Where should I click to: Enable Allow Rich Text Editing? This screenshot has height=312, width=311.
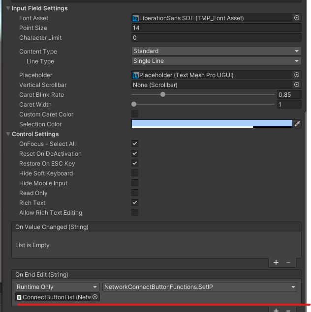click(135, 212)
